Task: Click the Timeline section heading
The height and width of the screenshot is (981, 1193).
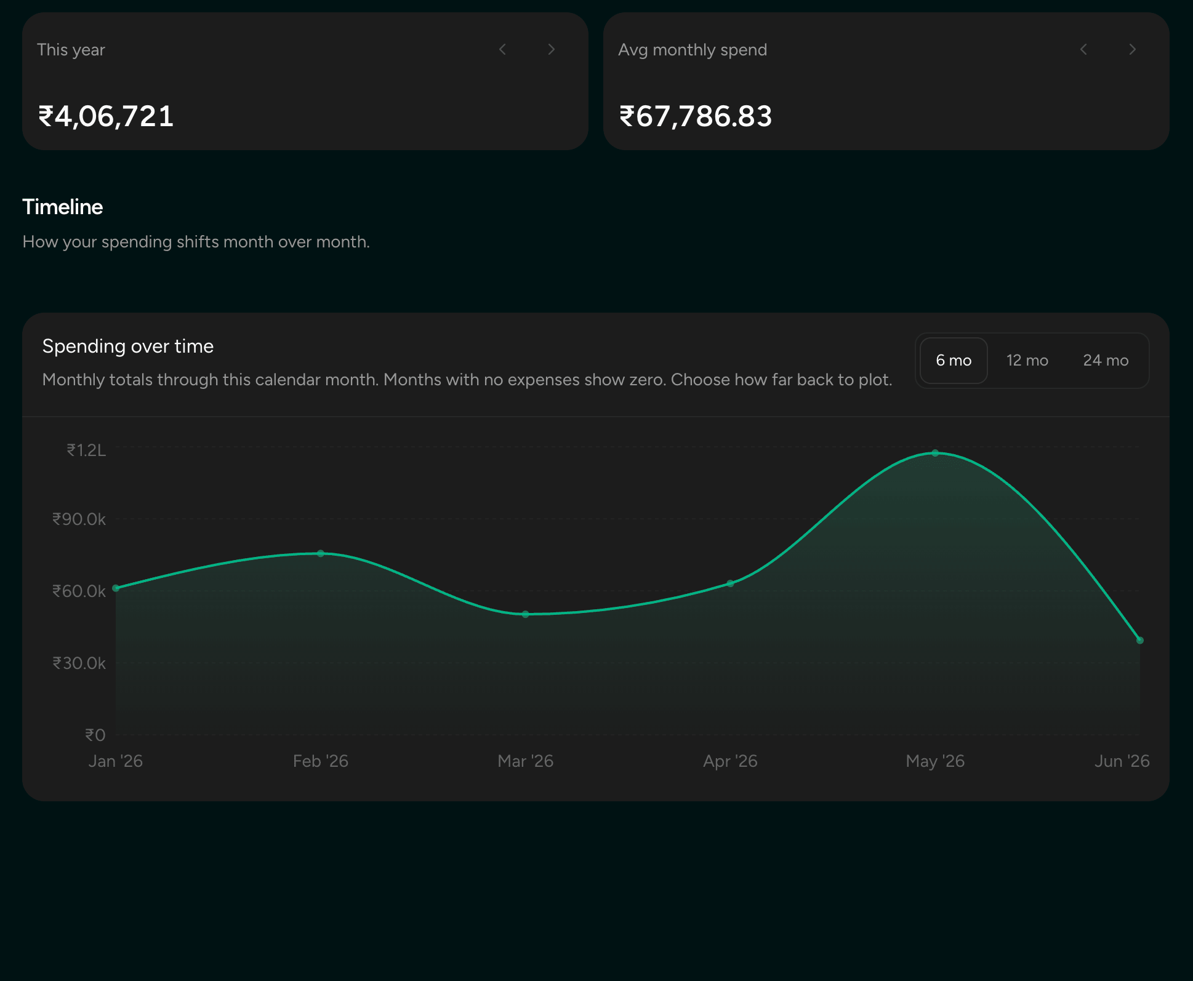Action: pos(63,207)
